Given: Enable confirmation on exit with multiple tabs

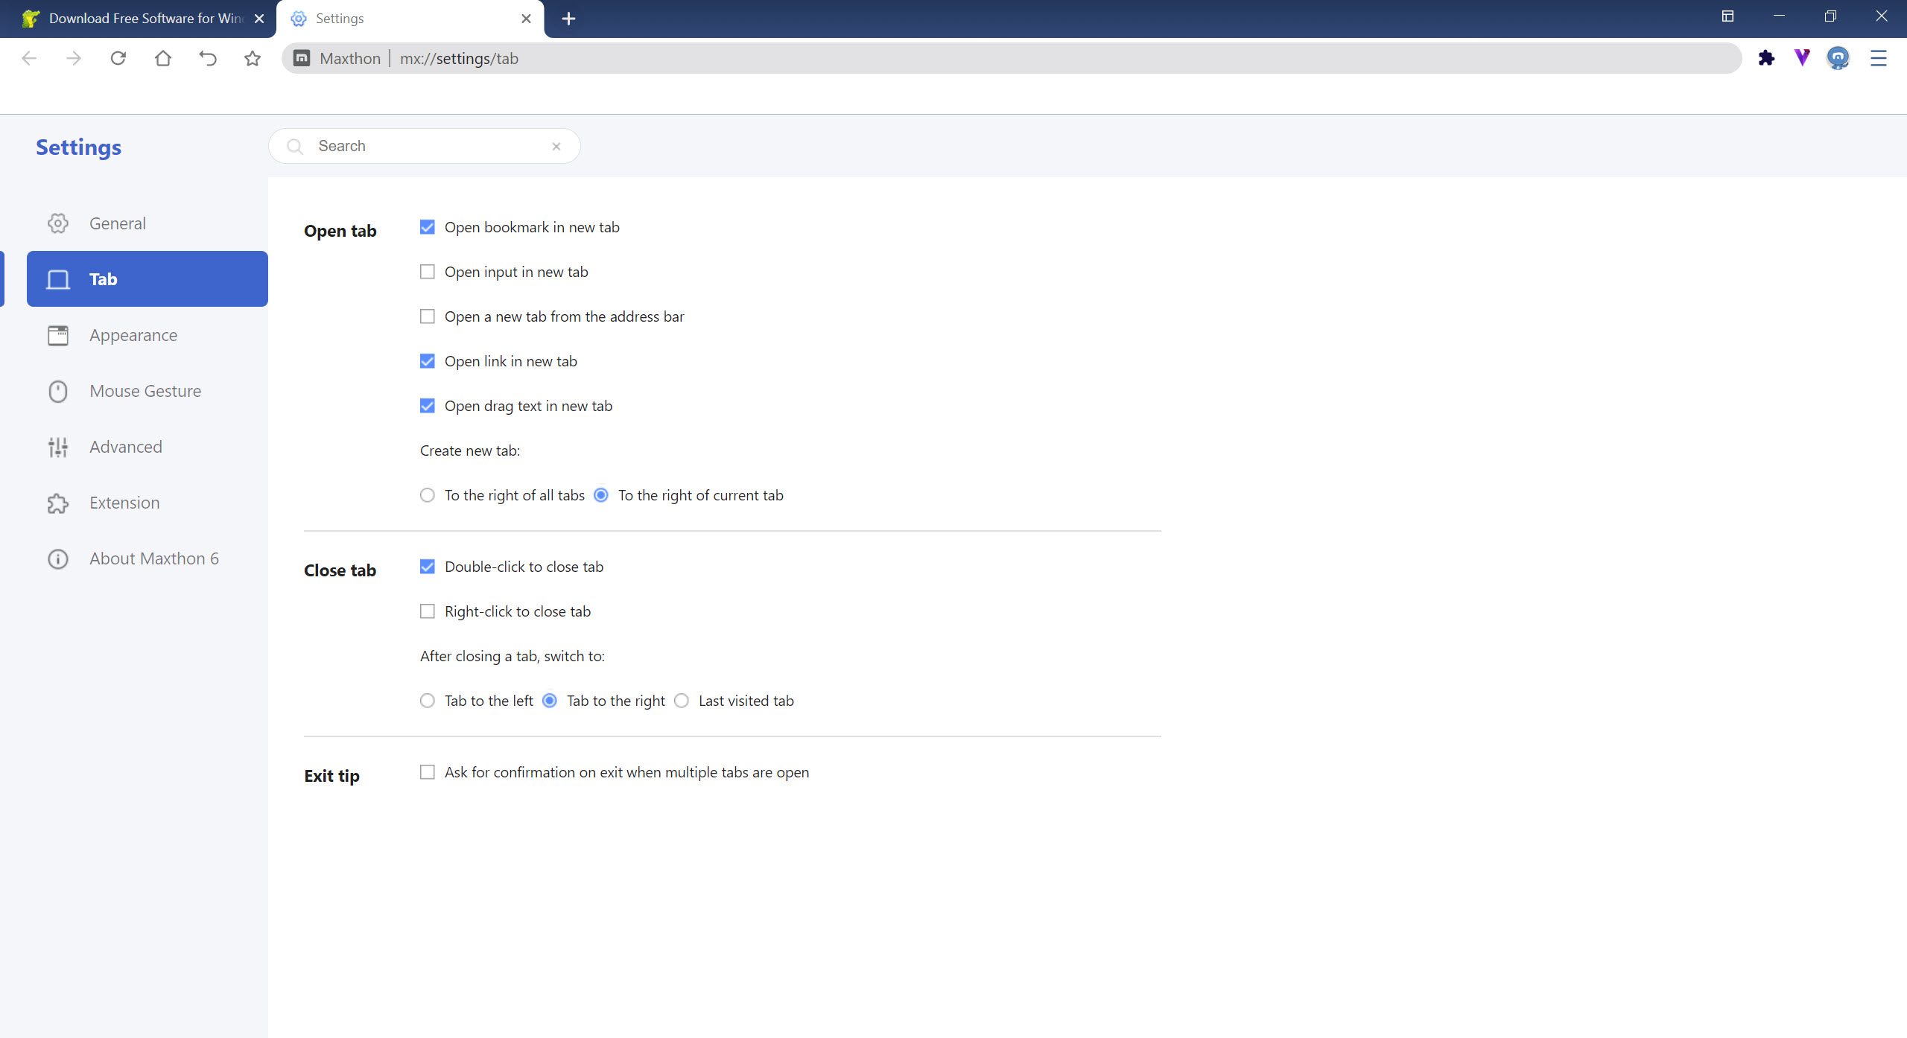Looking at the screenshot, I should click(427, 772).
